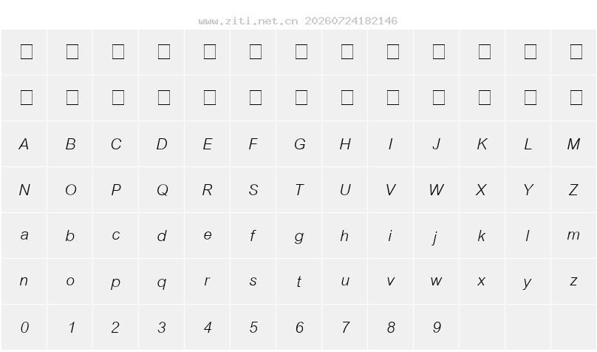Select the uppercase N glyph cell

pyautogui.click(x=24, y=190)
